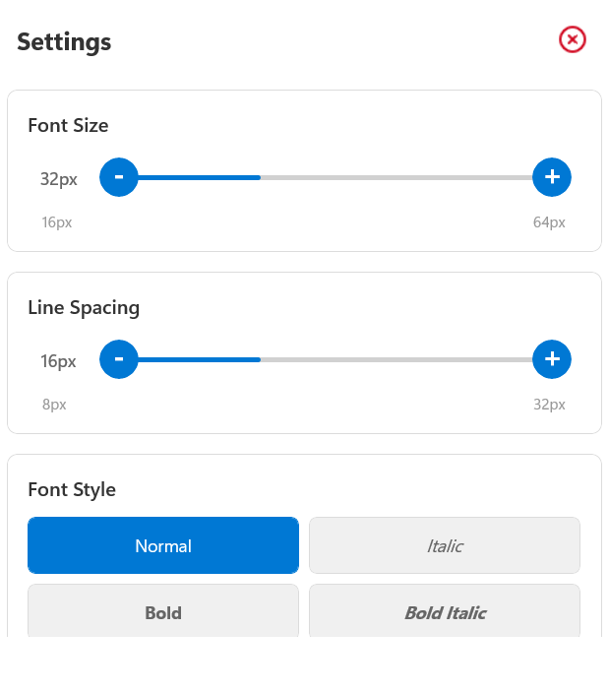This screenshot has height=692, width=609.
Task: Switch font style to Italic
Action: tap(445, 545)
